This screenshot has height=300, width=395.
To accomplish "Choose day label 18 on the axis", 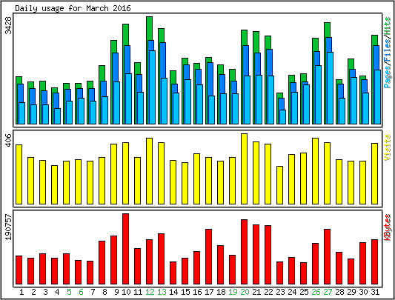I will pyautogui.click(x=221, y=292).
